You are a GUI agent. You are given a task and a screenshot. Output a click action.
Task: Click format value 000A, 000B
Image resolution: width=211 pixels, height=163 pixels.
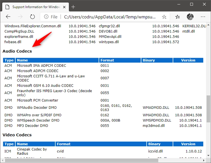click(x=110, y=120)
